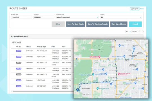Open job badge in 12:00 PM heat pump row

pos(19,69)
